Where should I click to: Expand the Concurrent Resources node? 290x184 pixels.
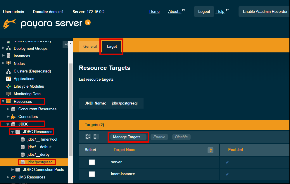8,109
